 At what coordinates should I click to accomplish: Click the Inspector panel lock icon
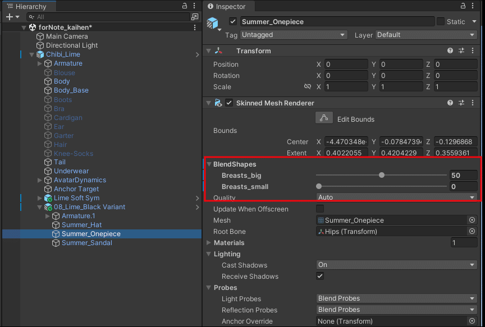(463, 6)
